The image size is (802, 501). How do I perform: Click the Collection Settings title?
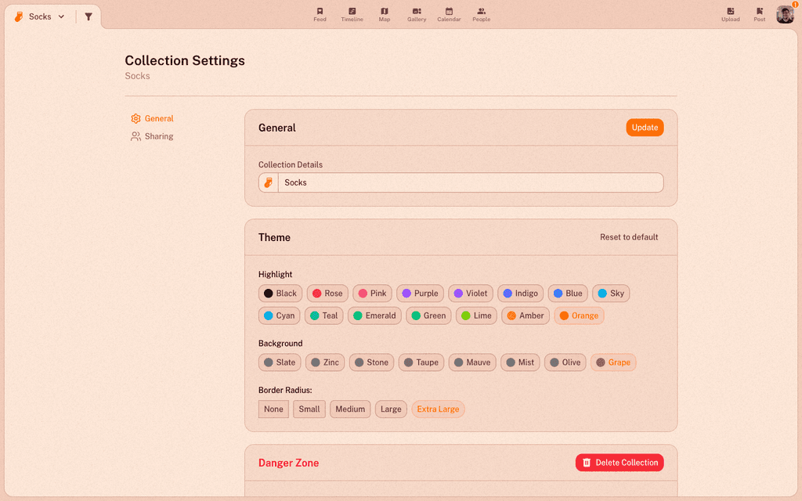tap(185, 60)
